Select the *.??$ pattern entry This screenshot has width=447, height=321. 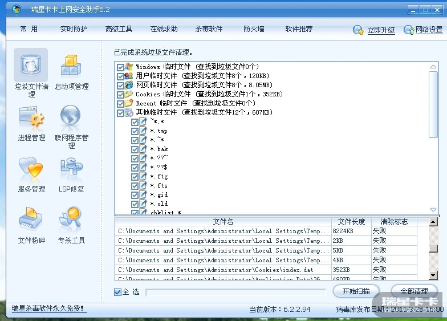click(x=159, y=168)
